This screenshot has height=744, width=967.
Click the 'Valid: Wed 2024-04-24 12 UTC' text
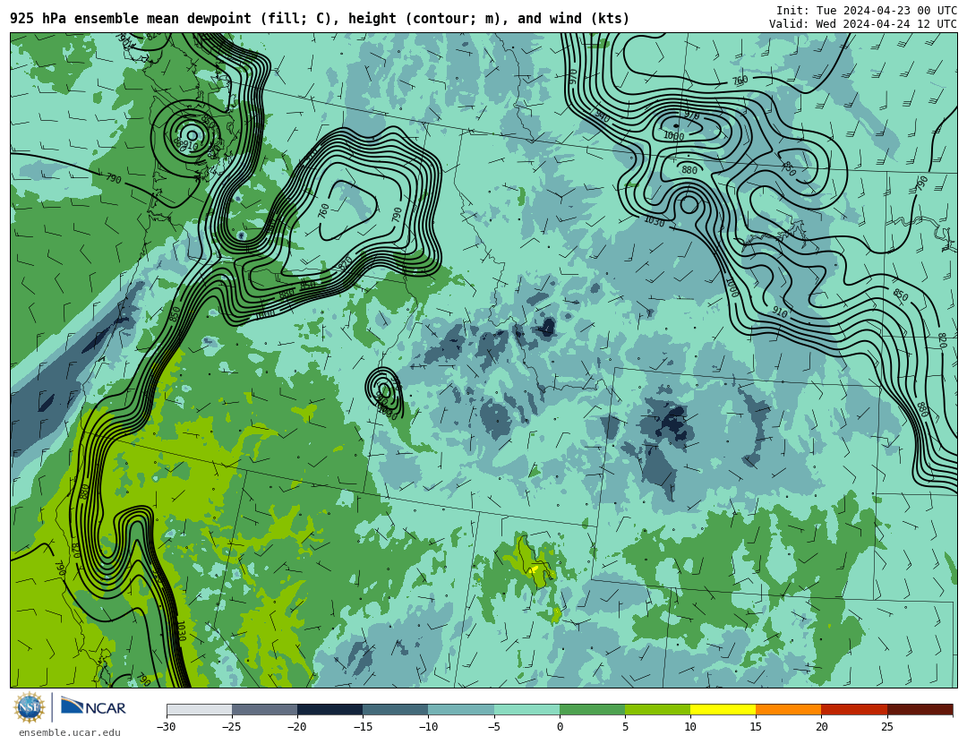863,24
